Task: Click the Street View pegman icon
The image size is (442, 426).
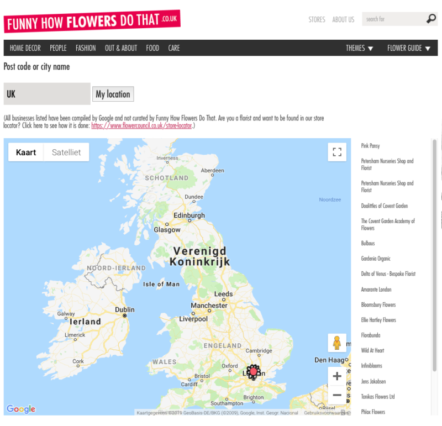Action: pyautogui.click(x=336, y=343)
